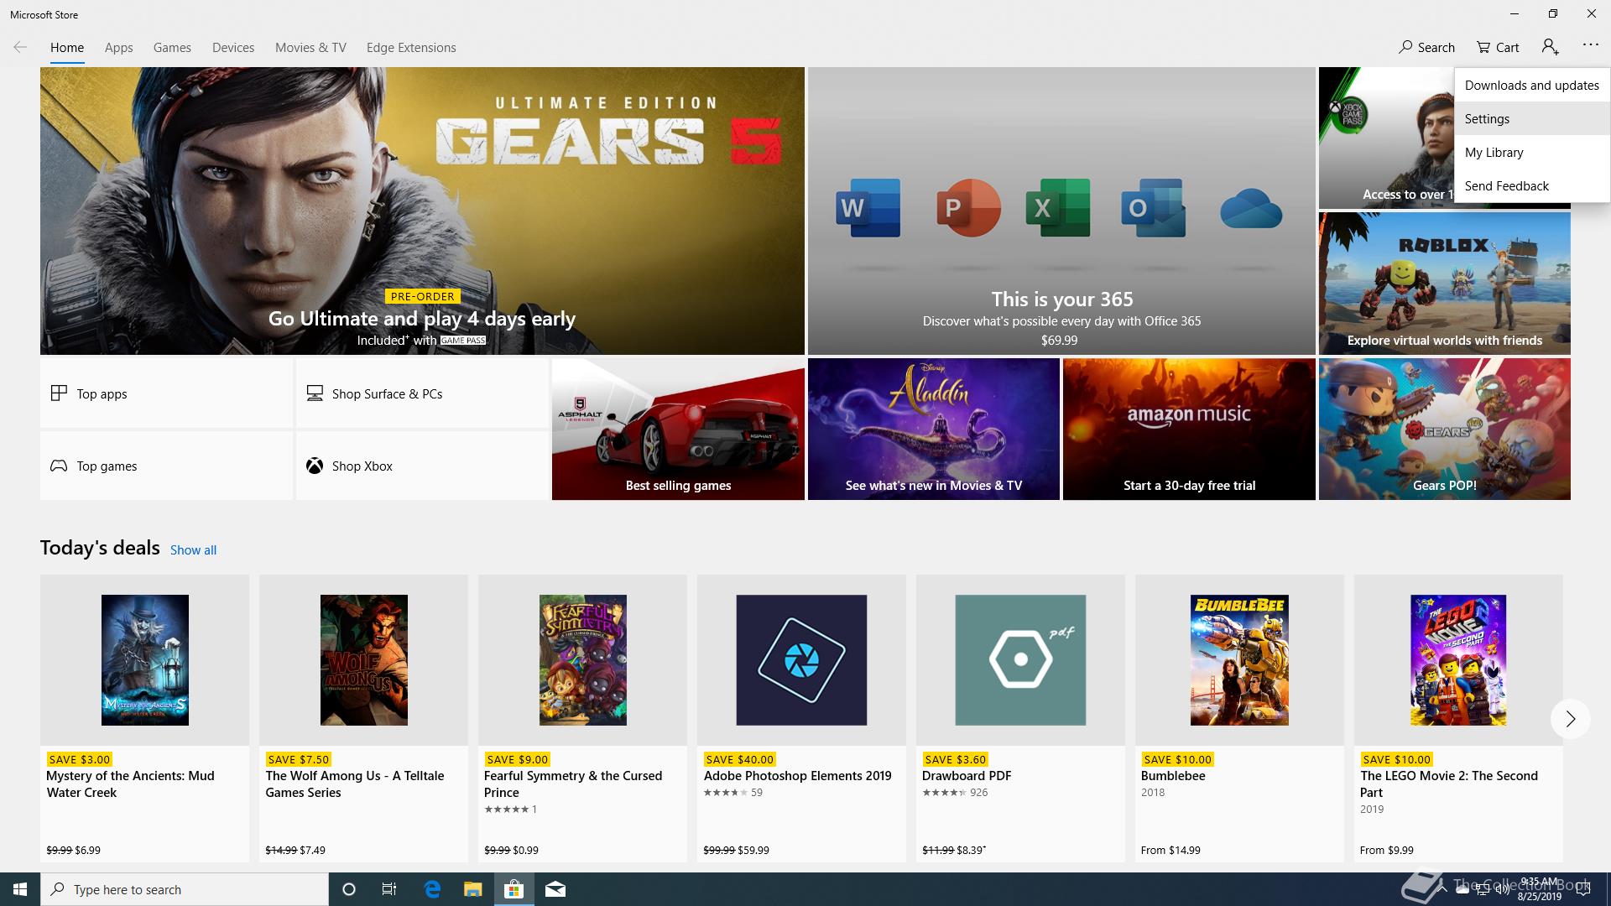The width and height of the screenshot is (1611, 906).
Task: Click the OneDrive cloud icon in banner
Action: click(x=1251, y=209)
